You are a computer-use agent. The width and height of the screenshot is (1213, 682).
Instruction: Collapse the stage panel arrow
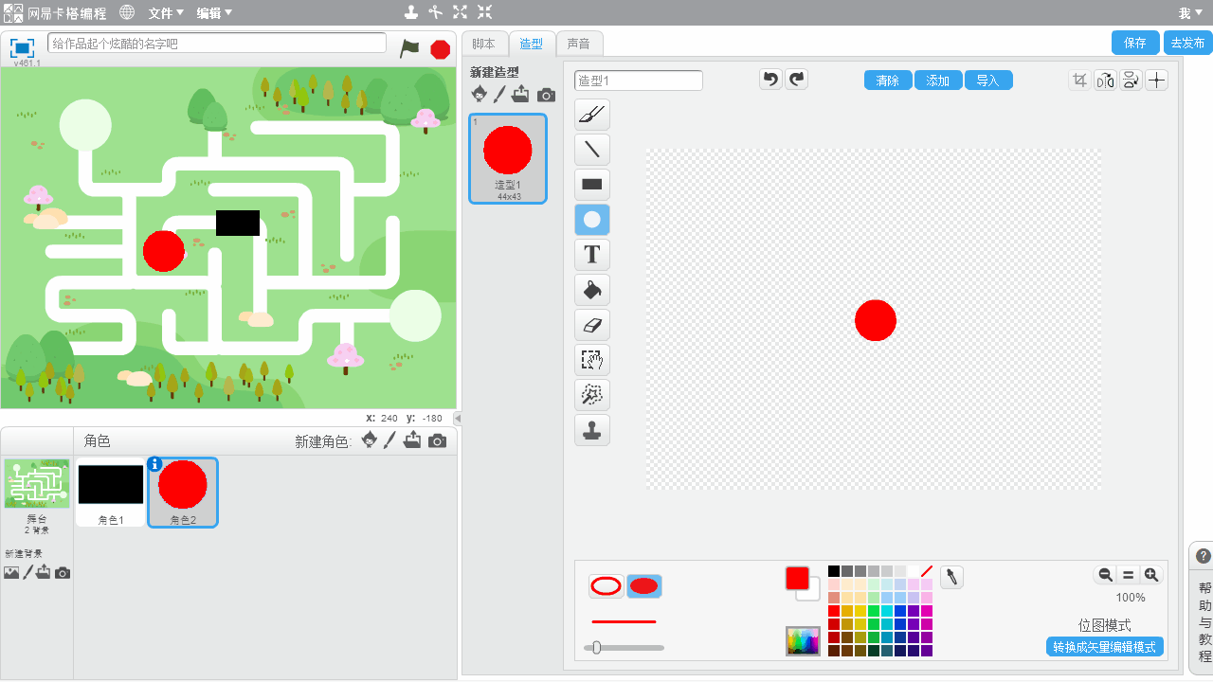[457, 418]
